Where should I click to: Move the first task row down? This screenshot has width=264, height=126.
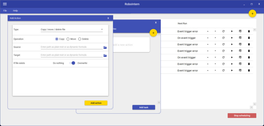pyautogui.click(x=215, y=31)
